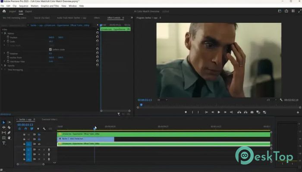The height and width of the screenshot is (172, 302).
Task: Open the Sequence menu
Action: pos(23,6)
